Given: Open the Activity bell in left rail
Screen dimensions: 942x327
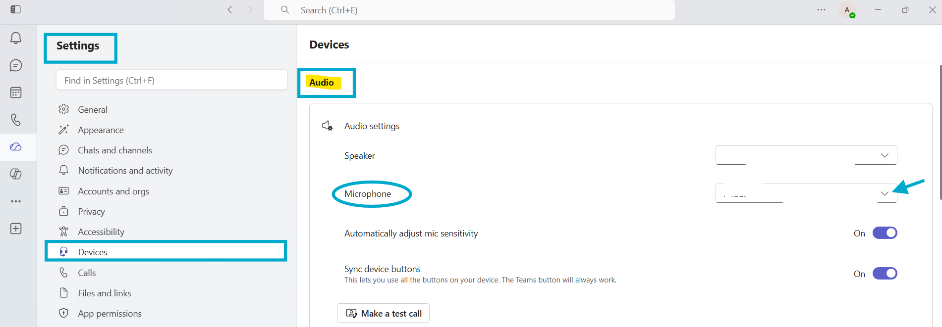Looking at the screenshot, I should click(16, 38).
